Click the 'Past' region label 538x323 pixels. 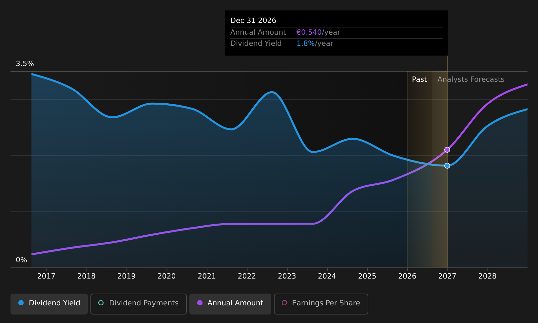tap(419, 79)
